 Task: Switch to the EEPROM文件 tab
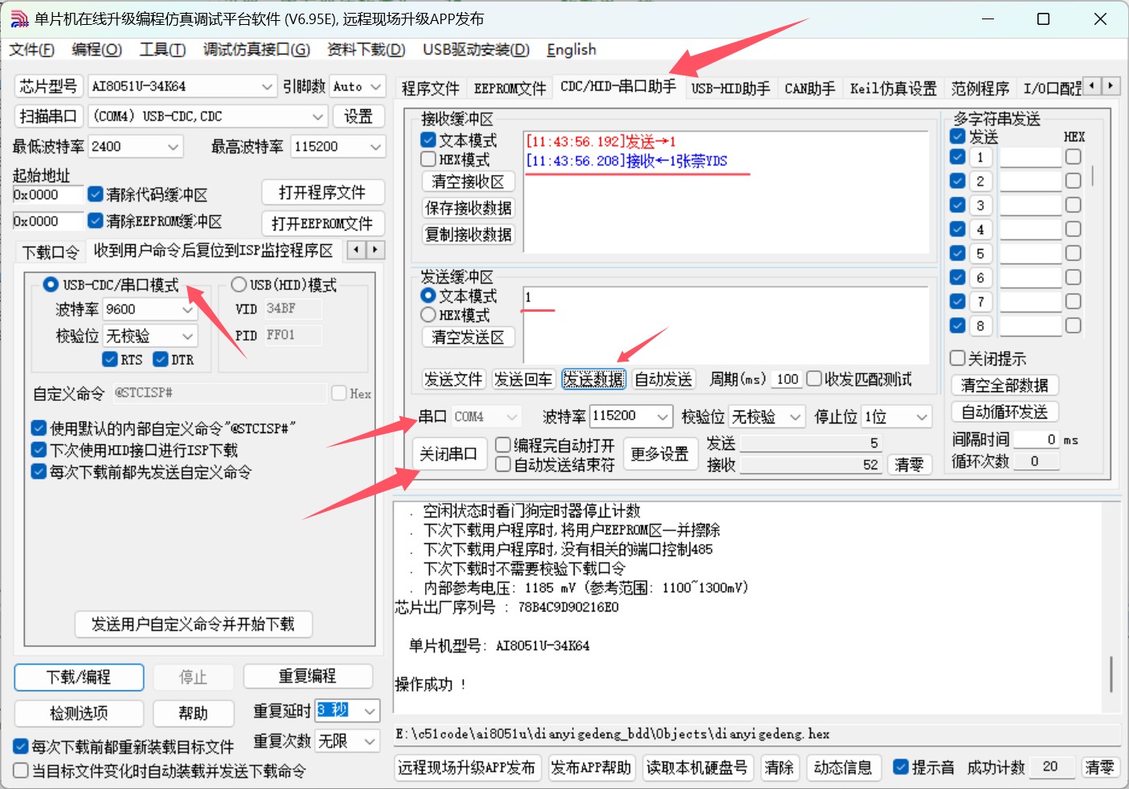tap(509, 88)
